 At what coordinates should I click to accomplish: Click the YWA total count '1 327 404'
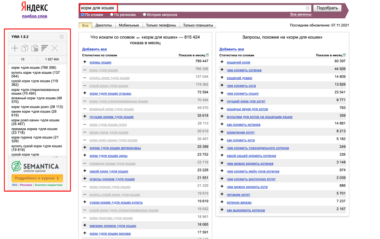52,59
